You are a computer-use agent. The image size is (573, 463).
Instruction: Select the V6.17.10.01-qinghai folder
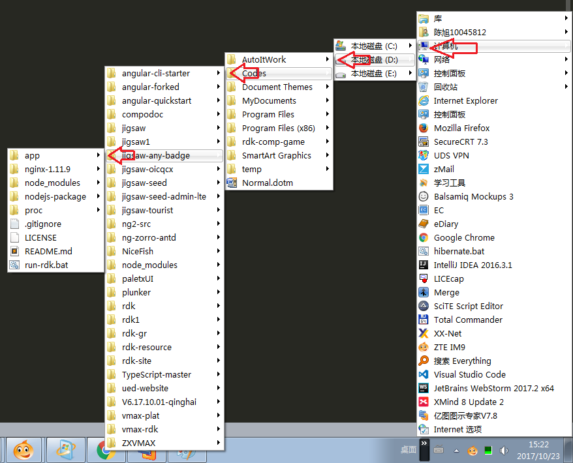click(x=164, y=402)
